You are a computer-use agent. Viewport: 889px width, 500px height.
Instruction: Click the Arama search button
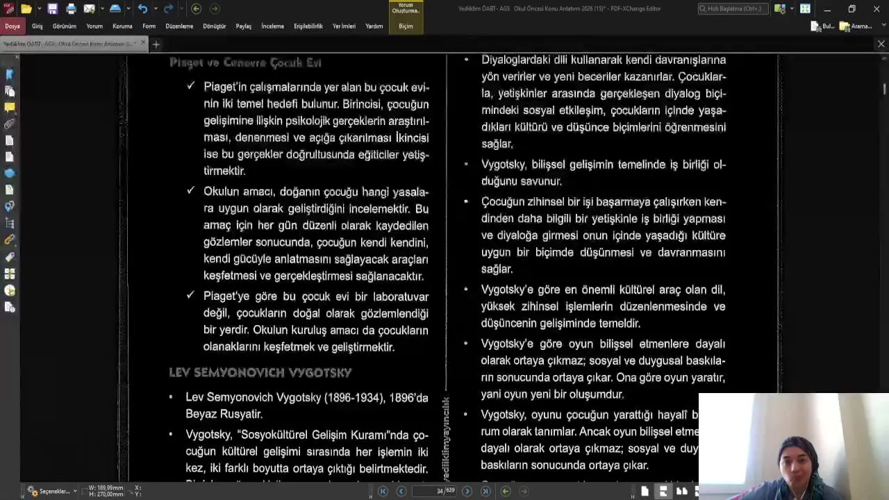pyautogui.click(x=856, y=26)
